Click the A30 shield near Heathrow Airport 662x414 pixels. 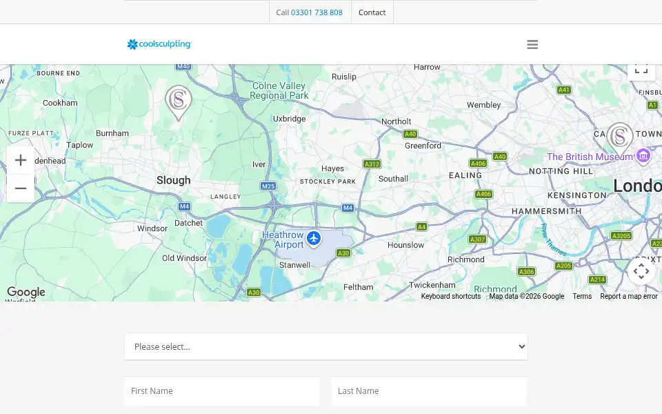pos(343,253)
